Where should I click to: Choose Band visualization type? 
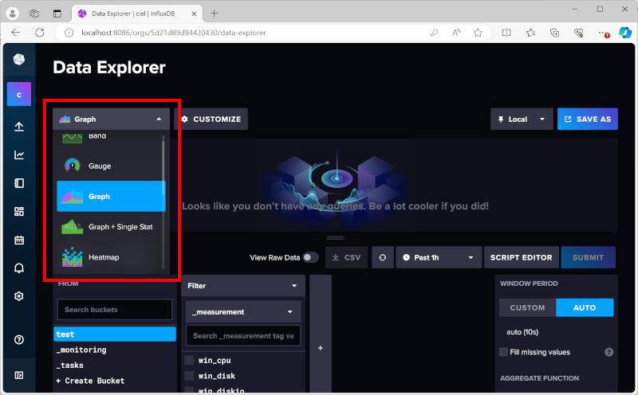click(x=111, y=137)
